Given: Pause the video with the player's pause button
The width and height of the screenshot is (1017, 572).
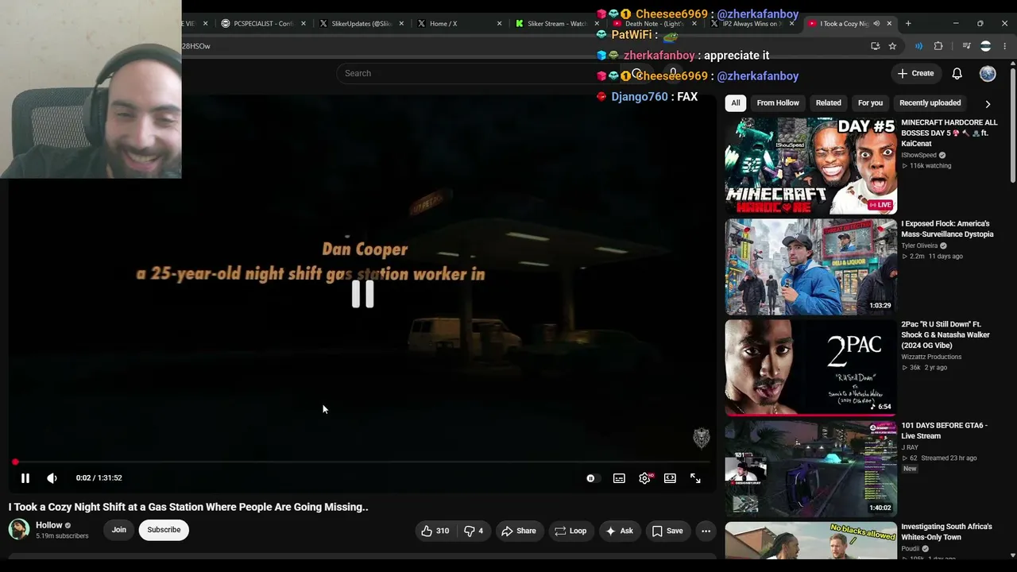Looking at the screenshot, I should pyautogui.click(x=25, y=478).
